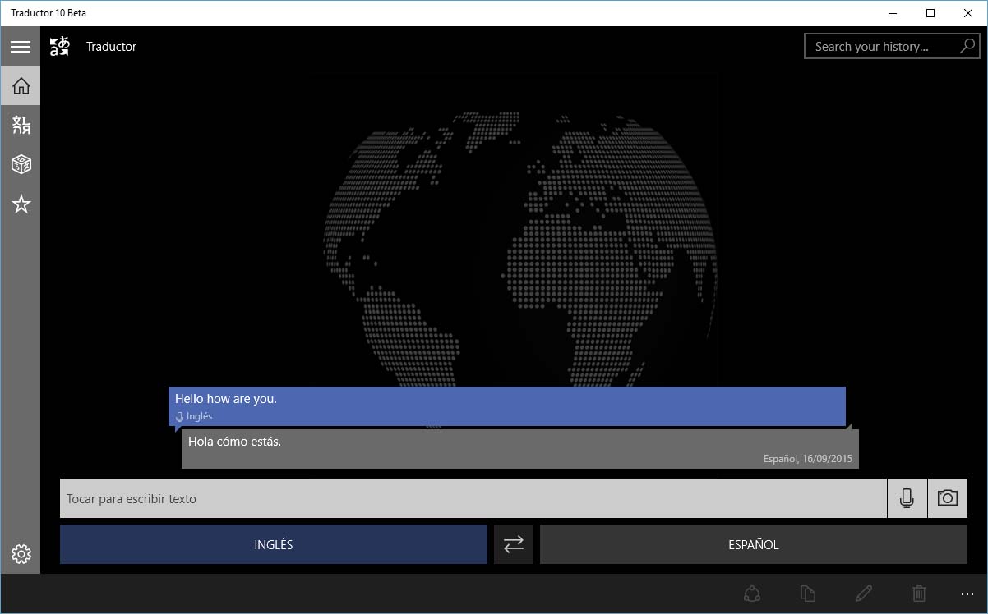Open the languages page in sidebar
The width and height of the screenshot is (988, 614).
pyautogui.click(x=21, y=125)
